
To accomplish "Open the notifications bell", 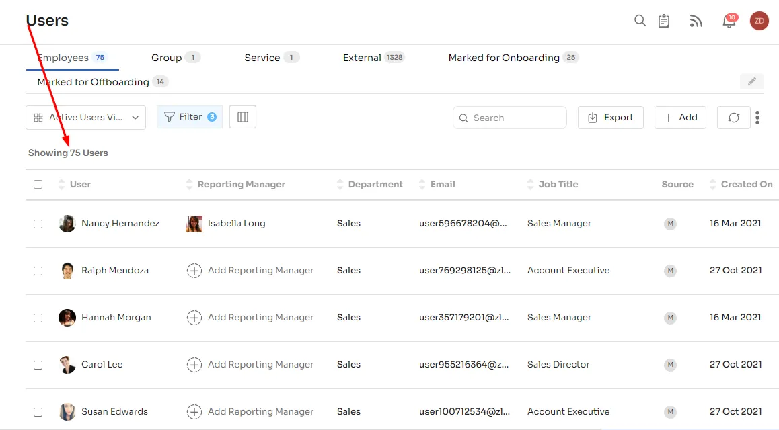I will pos(729,21).
